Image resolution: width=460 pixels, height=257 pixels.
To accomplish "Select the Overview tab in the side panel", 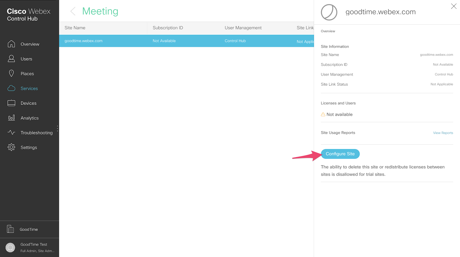I will point(328,31).
